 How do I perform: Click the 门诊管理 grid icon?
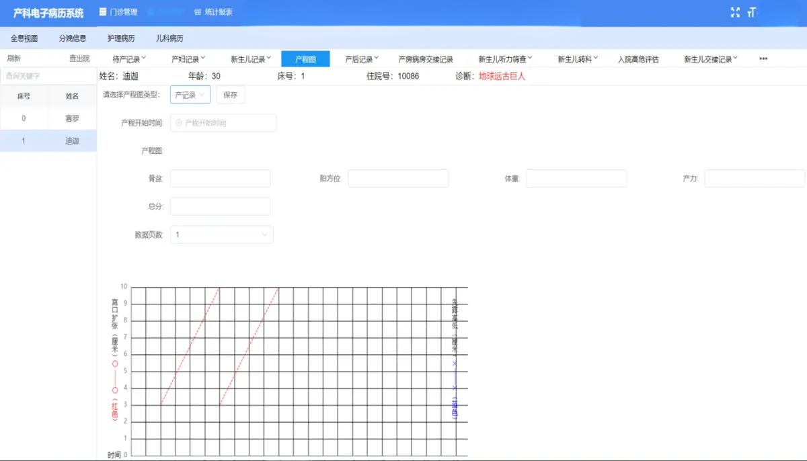click(x=102, y=12)
